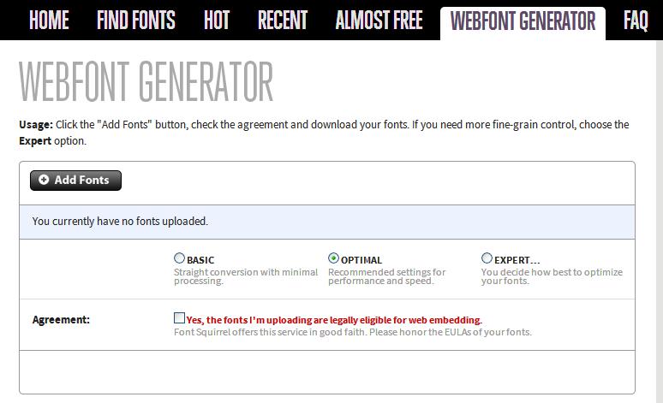Image resolution: width=663 pixels, height=403 pixels.
Task: Click the Add Fonts button
Action: [75, 181]
